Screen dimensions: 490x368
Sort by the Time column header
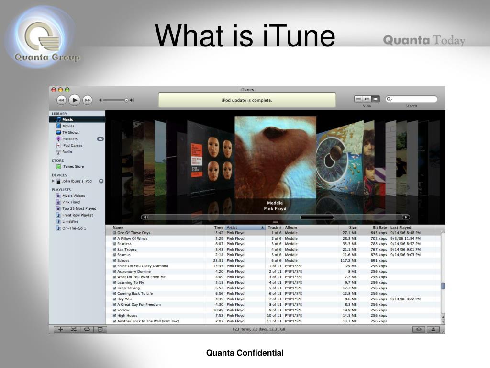(x=215, y=228)
